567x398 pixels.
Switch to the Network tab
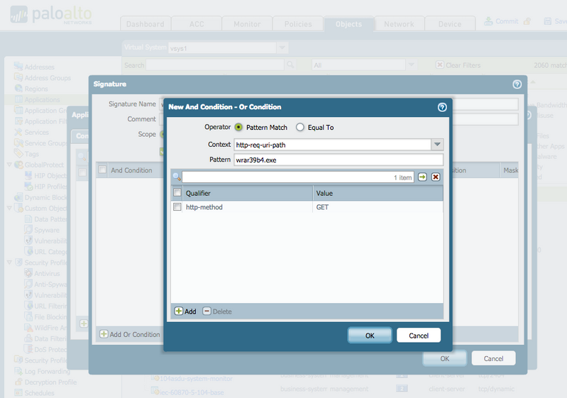click(x=399, y=24)
